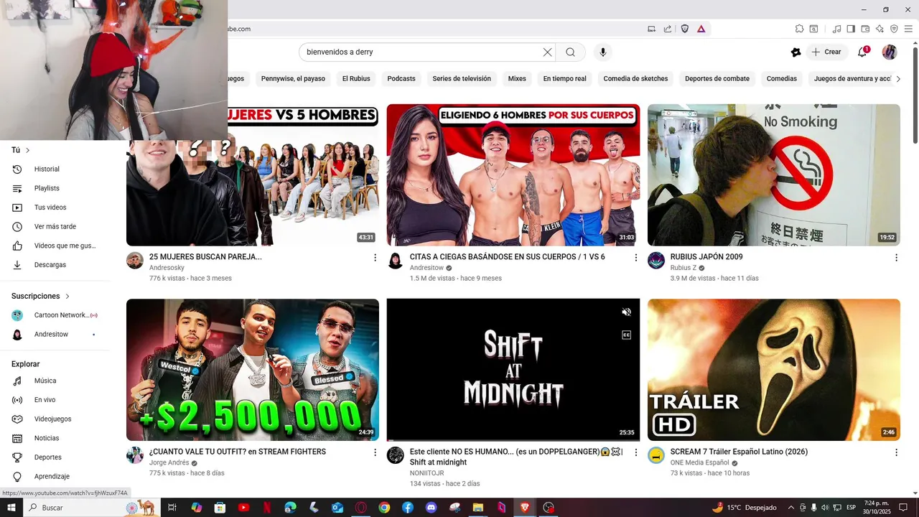Toggle the browser sidebar panel icon
The height and width of the screenshot is (517, 919).
click(x=851, y=29)
